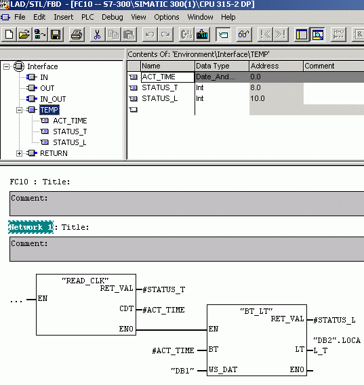Select ACT_TIME under TEMP in tree

coord(70,121)
